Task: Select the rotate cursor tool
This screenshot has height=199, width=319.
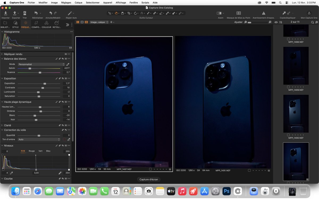Action: point(135,13)
